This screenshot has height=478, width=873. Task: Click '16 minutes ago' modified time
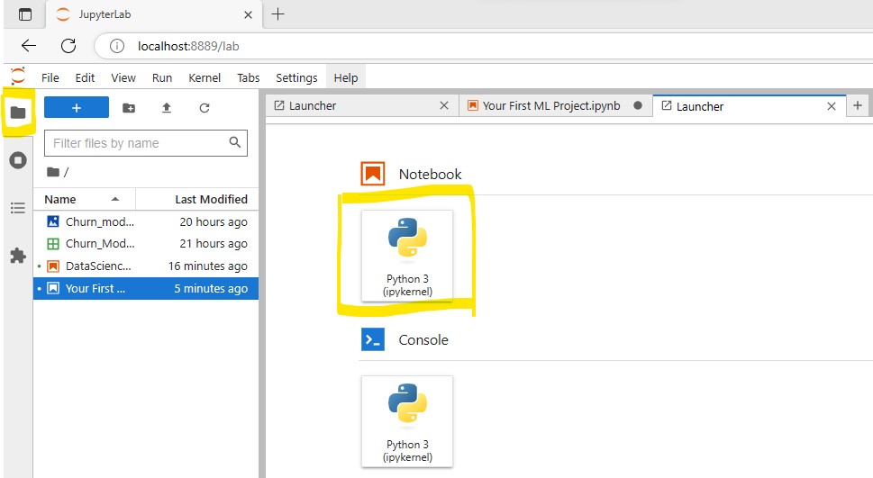point(208,266)
